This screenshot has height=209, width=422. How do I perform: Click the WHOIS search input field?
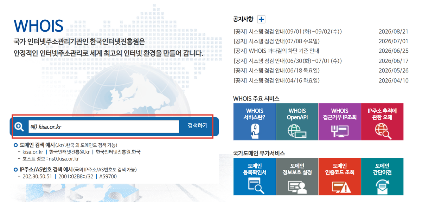click(x=104, y=126)
